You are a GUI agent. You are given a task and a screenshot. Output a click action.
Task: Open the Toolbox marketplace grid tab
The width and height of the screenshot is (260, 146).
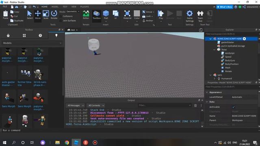coord(24,35)
